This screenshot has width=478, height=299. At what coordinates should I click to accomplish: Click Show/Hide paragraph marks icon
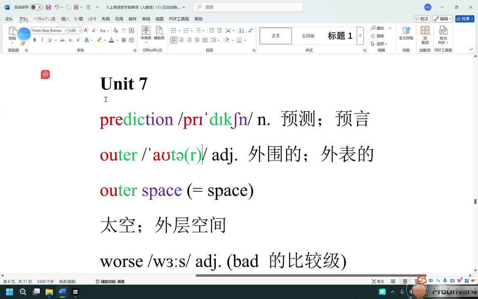coord(251,30)
